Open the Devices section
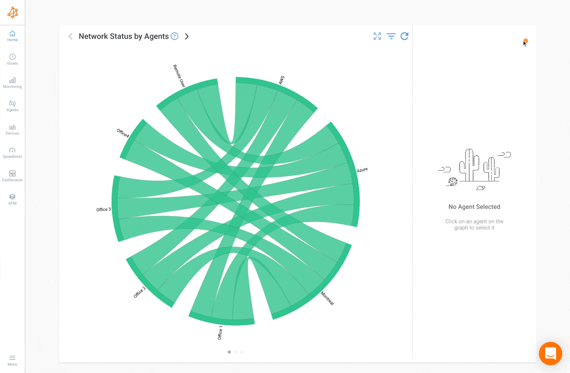 tap(12, 129)
